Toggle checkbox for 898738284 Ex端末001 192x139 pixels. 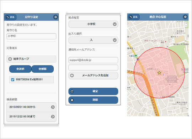click(x=12, y=79)
